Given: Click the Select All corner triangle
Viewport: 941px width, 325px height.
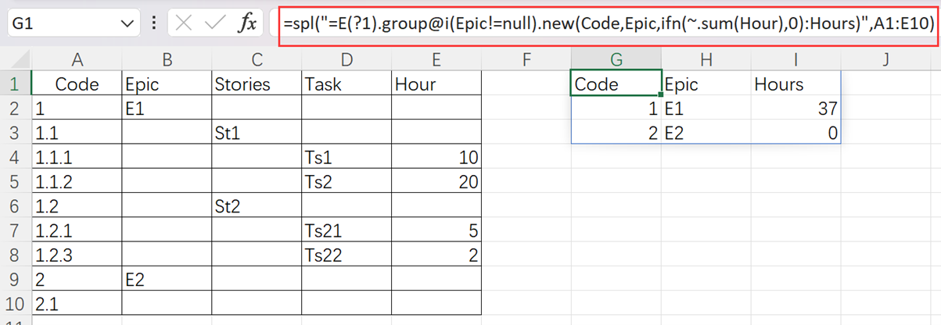Looking at the screenshot, I should tap(16, 59).
